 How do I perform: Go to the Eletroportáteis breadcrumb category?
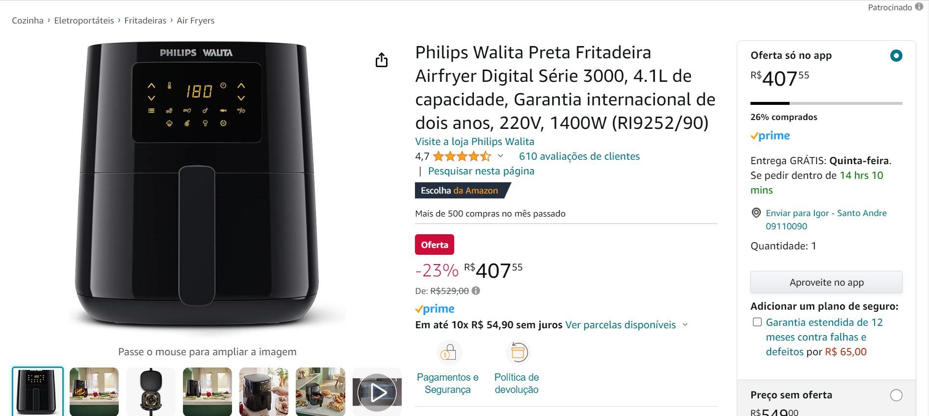click(84, 21)
